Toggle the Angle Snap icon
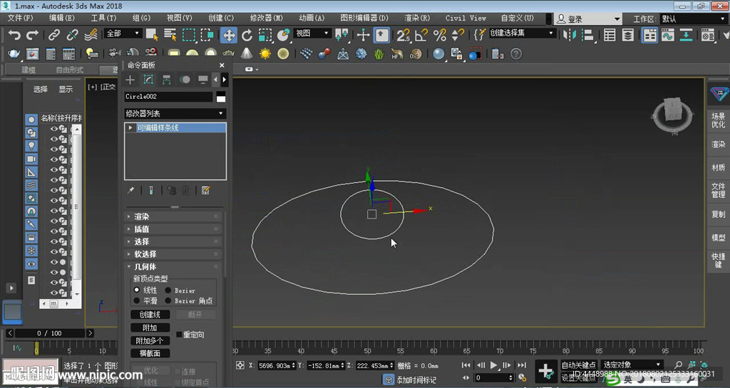The height and width of the screenshot is (388, 730). pos(421,35)
